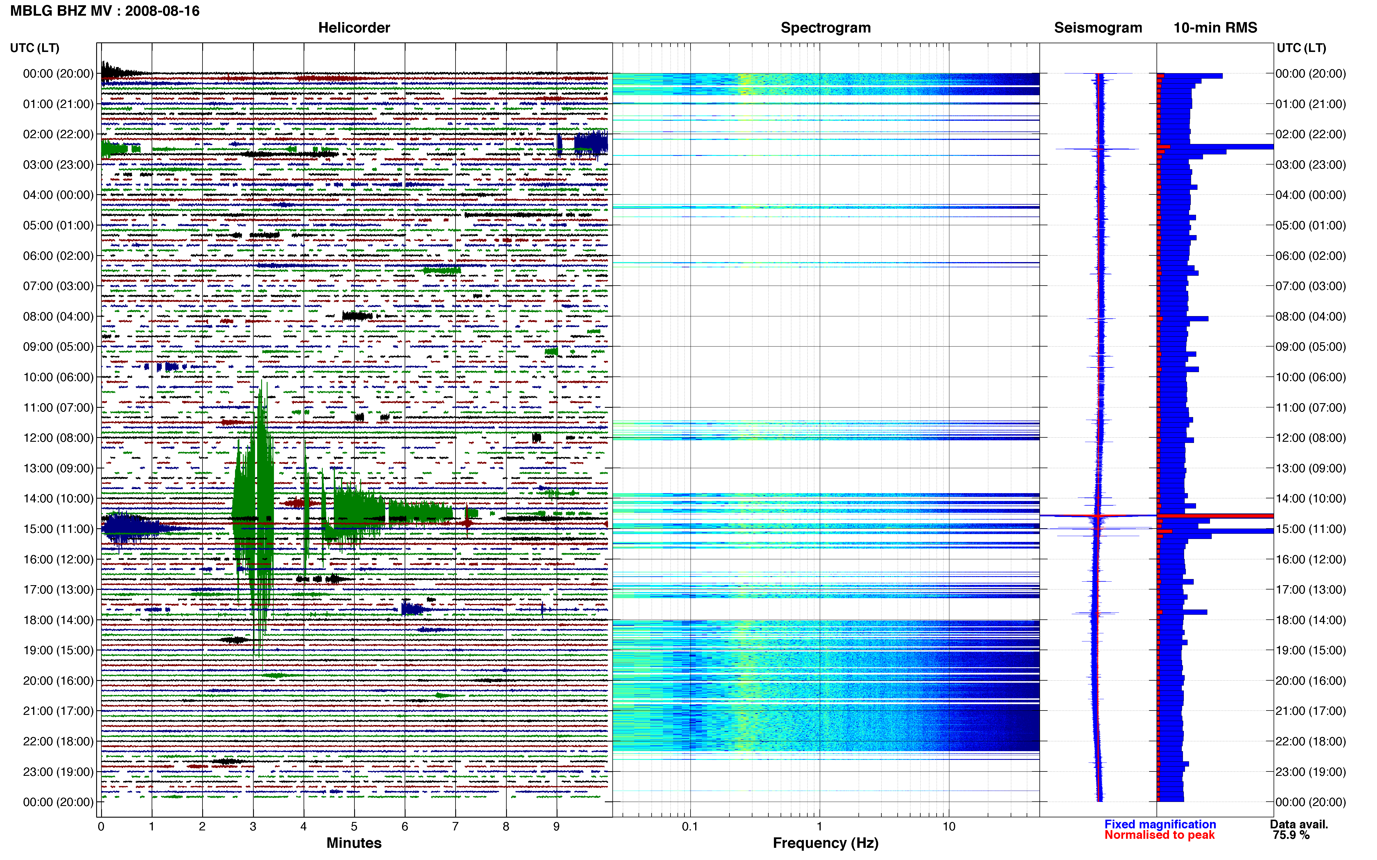The image size is (1377, 860).
Task: Click the left-axis time label "04:00 (00:00)"
Action: [58, 195]
